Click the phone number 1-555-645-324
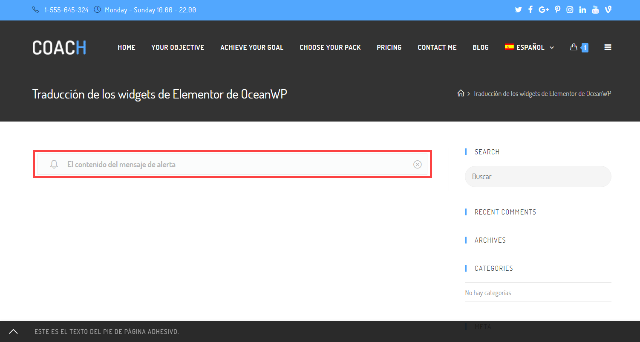 tap(66, 9)
